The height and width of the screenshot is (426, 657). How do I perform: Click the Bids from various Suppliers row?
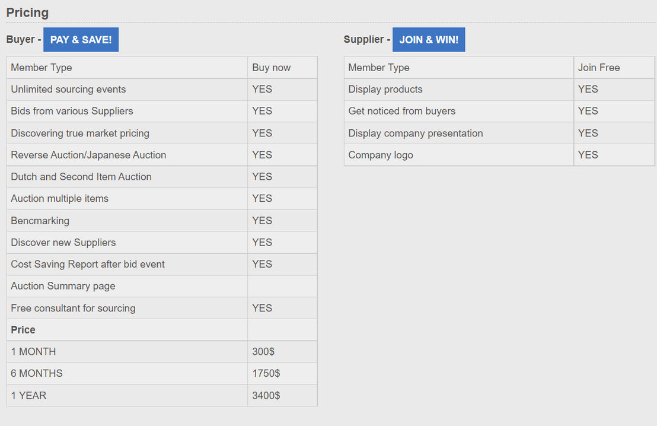click(x=162, y=111)
